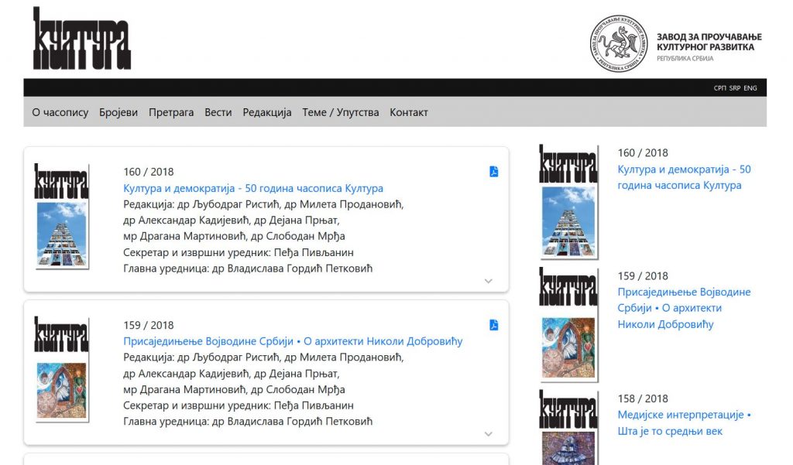The image size is (793, 465).
Task: Download PDF of issue 160 / 2018
Action: (493, 172)
